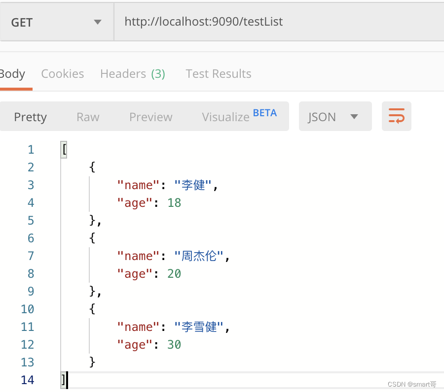Screen dimensions: 444x392
Task: Select the Pretty view mode
Action: click(x=30, y=117)
